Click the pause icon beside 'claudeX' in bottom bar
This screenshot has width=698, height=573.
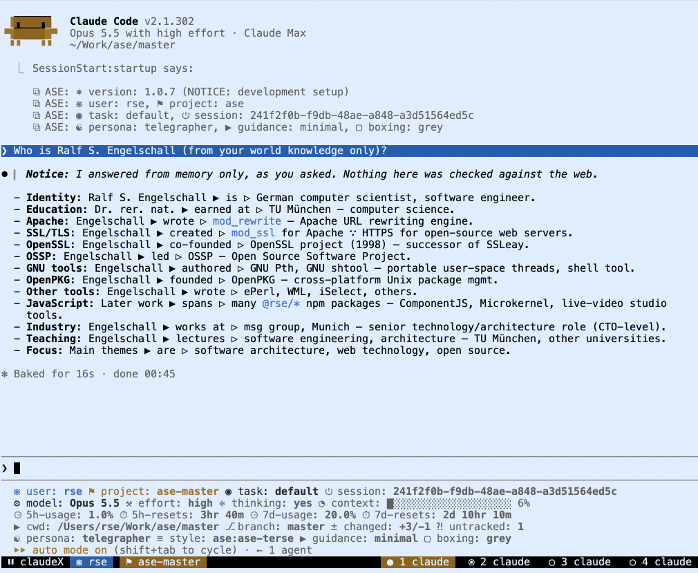tap(10, 562)
